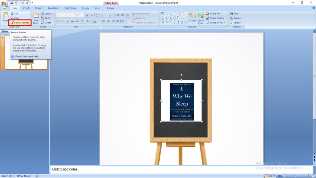Zoom out with the minus button
Image resolution: width=316 pixels, height=178 pixels.
click(x=285, y=176)
